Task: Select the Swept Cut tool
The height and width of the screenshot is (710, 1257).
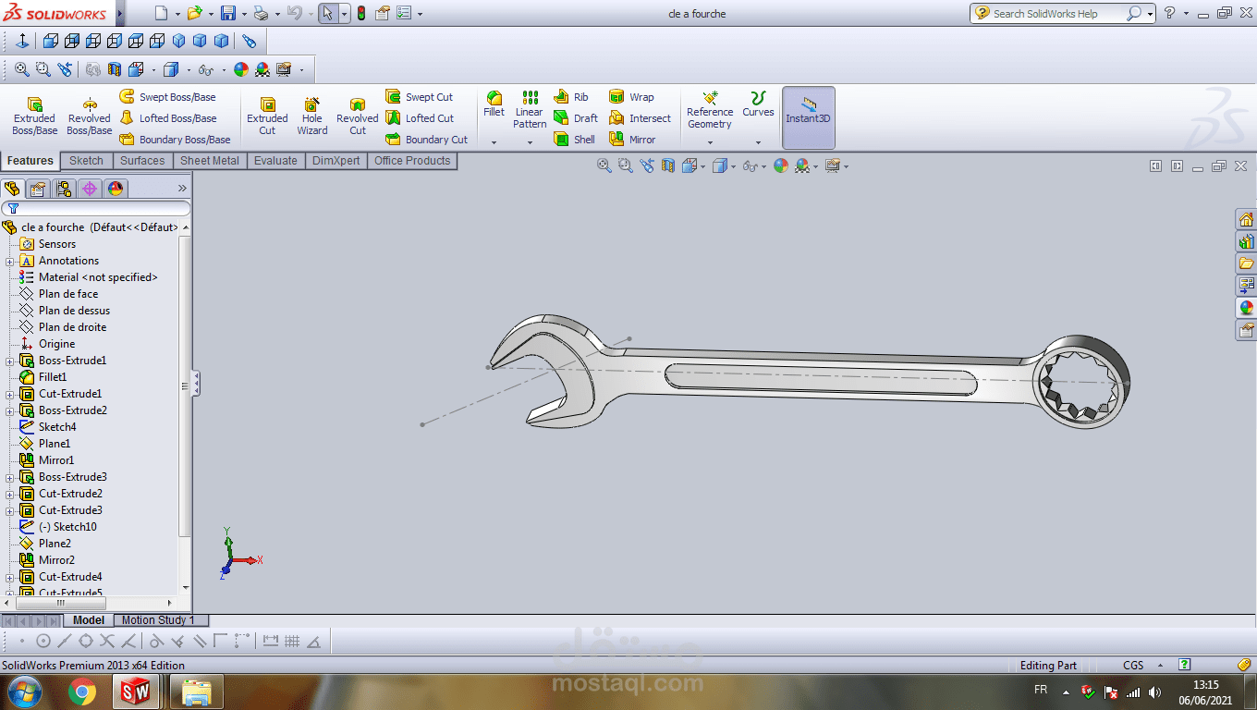Action: tap(426, 96)
